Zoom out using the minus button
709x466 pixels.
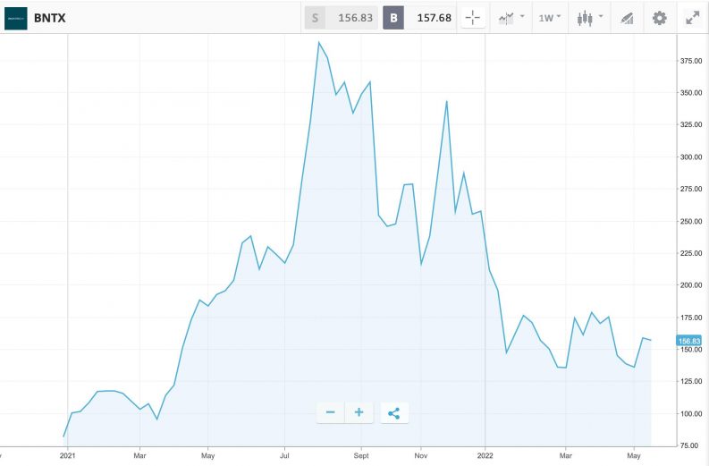coord(331,412)
